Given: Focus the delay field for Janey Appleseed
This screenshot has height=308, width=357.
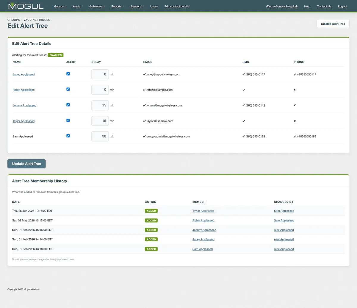Looking at the screenshot, I should 100,74.
